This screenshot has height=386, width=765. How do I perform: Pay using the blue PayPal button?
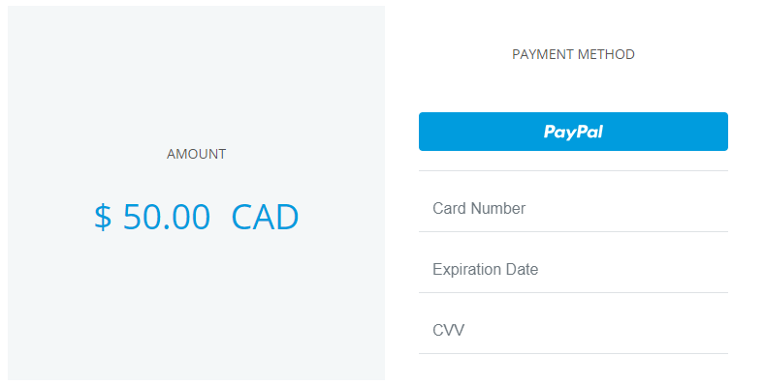click(x=573, y=132)
